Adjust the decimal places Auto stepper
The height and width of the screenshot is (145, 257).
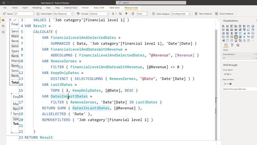146,14
